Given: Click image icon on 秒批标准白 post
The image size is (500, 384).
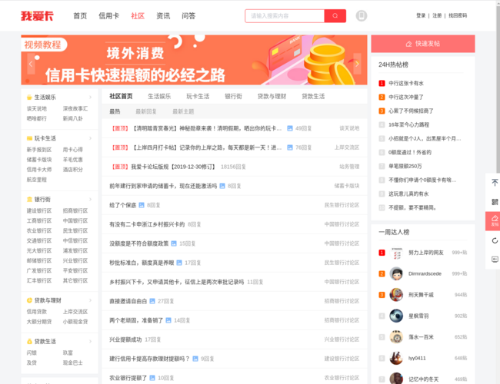Looking at the screenshot, I should pyautogui.click(x=179, y=263).
